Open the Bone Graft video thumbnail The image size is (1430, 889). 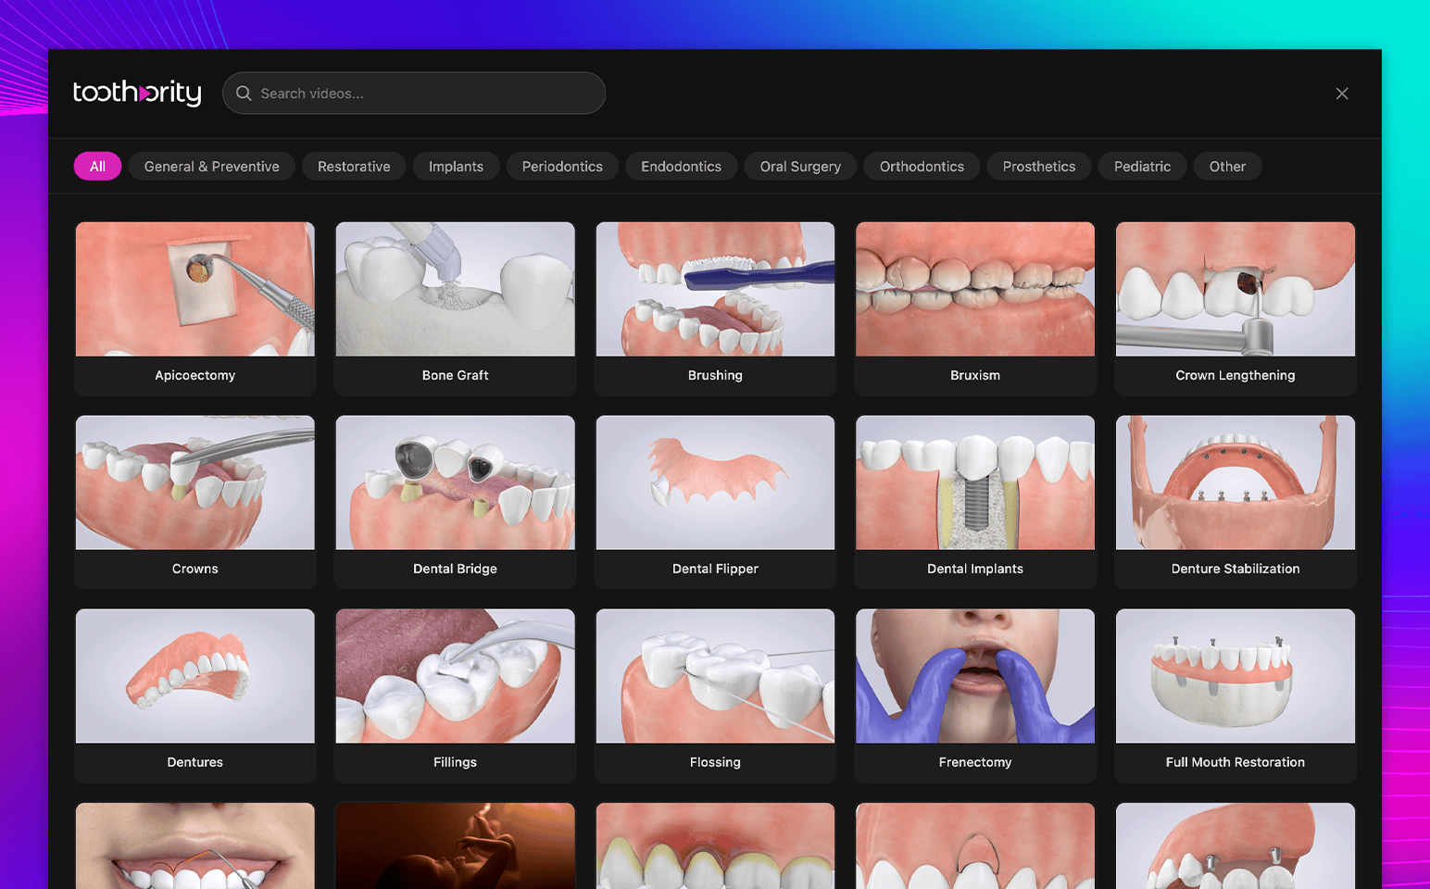point(455,289)
